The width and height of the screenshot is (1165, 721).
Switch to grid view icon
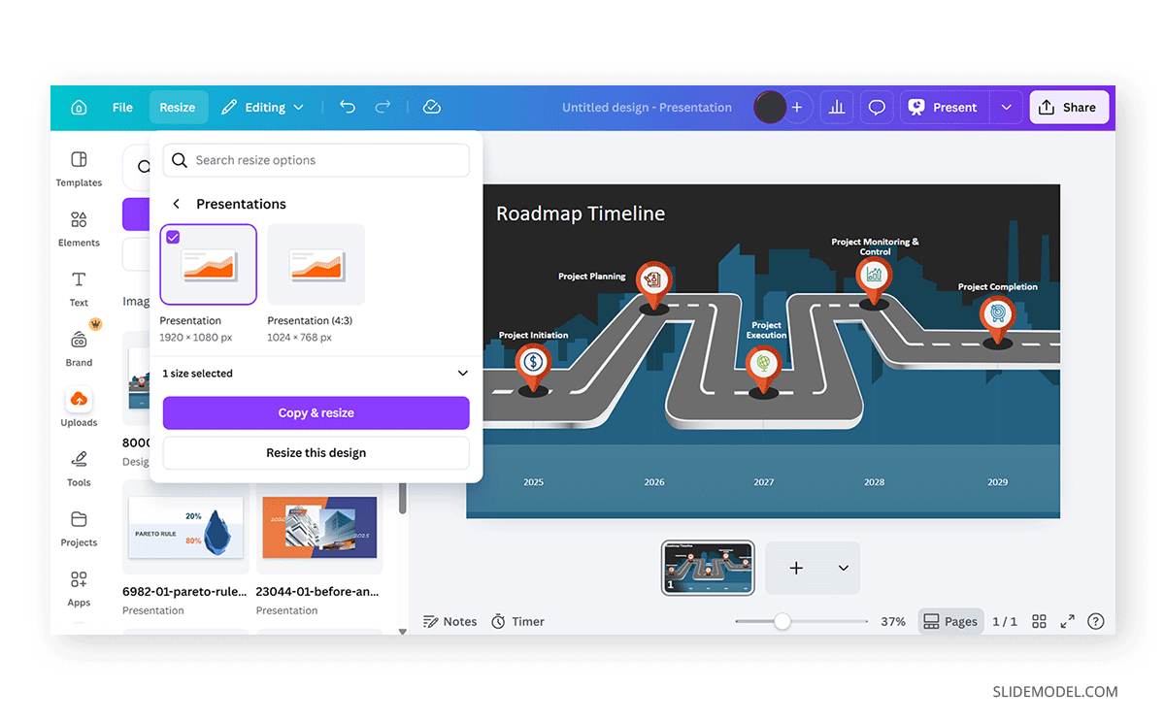(1039, 621)
